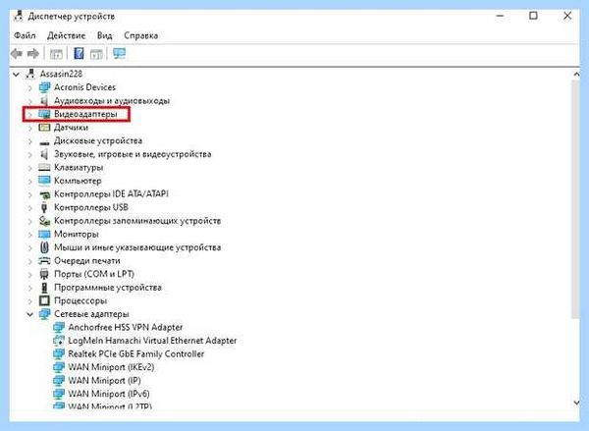589x431 pixels.
Task: Expand the Клавиатуры category
Action: (30, 168)
